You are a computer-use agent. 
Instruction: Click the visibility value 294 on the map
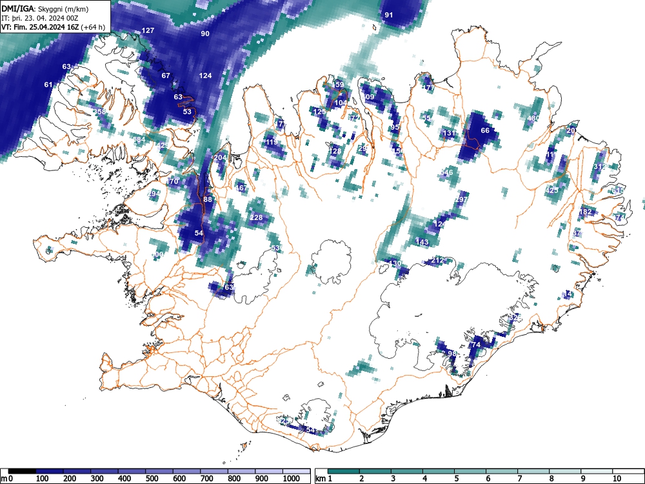(154, 194)
